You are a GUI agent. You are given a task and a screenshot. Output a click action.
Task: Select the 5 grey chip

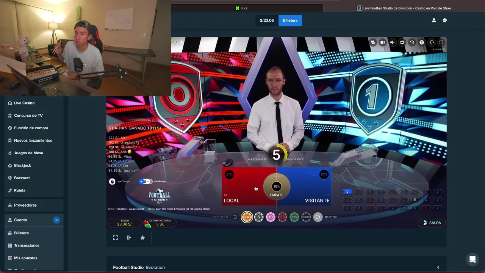(x=259, y=217)
